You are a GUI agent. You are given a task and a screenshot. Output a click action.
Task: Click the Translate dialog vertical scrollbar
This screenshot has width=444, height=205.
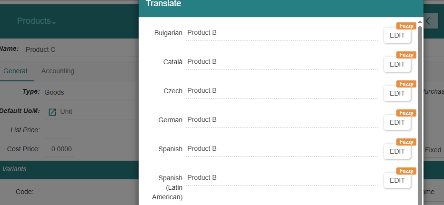coord(420,113)
